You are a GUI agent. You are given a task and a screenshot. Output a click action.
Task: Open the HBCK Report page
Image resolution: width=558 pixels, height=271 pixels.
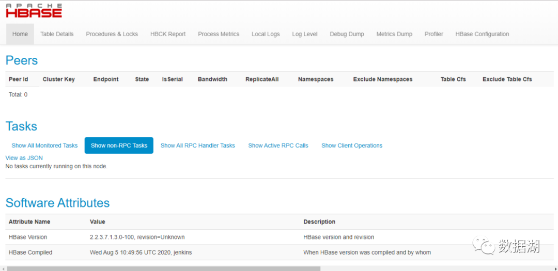point(168,34)
